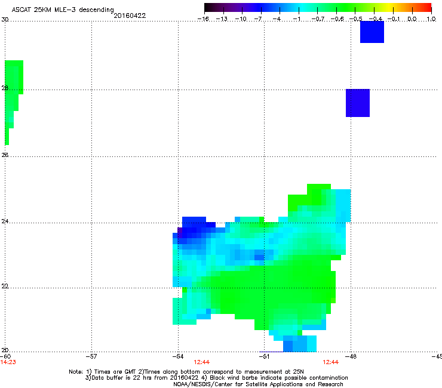Click longitude axis label -54
The image size is (442, 388).
tap(178, 356)
